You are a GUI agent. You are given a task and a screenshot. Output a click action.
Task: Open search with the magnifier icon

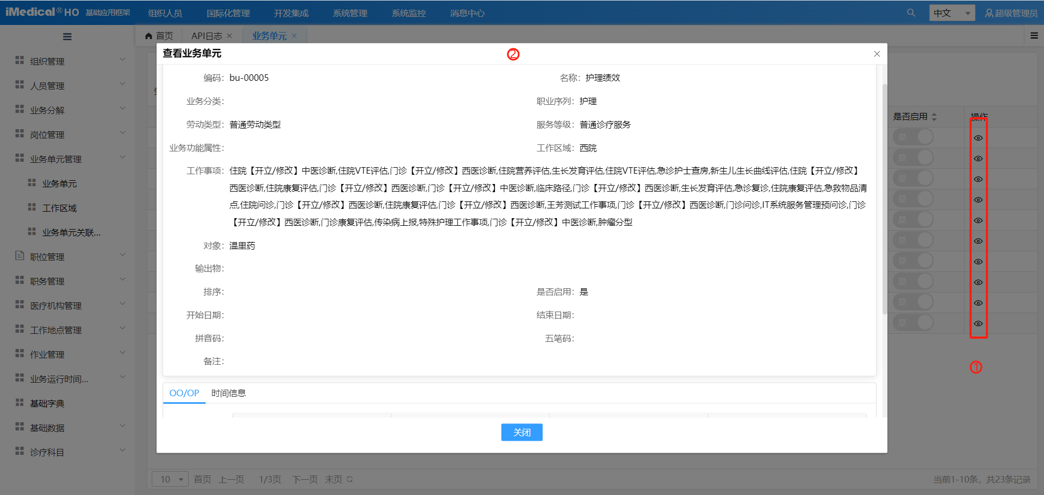tap(911, 12)
